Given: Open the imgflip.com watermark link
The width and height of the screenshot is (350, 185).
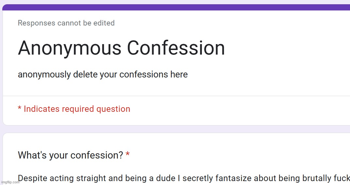Looking at the screenshot, I should click(x=10, y=182).
